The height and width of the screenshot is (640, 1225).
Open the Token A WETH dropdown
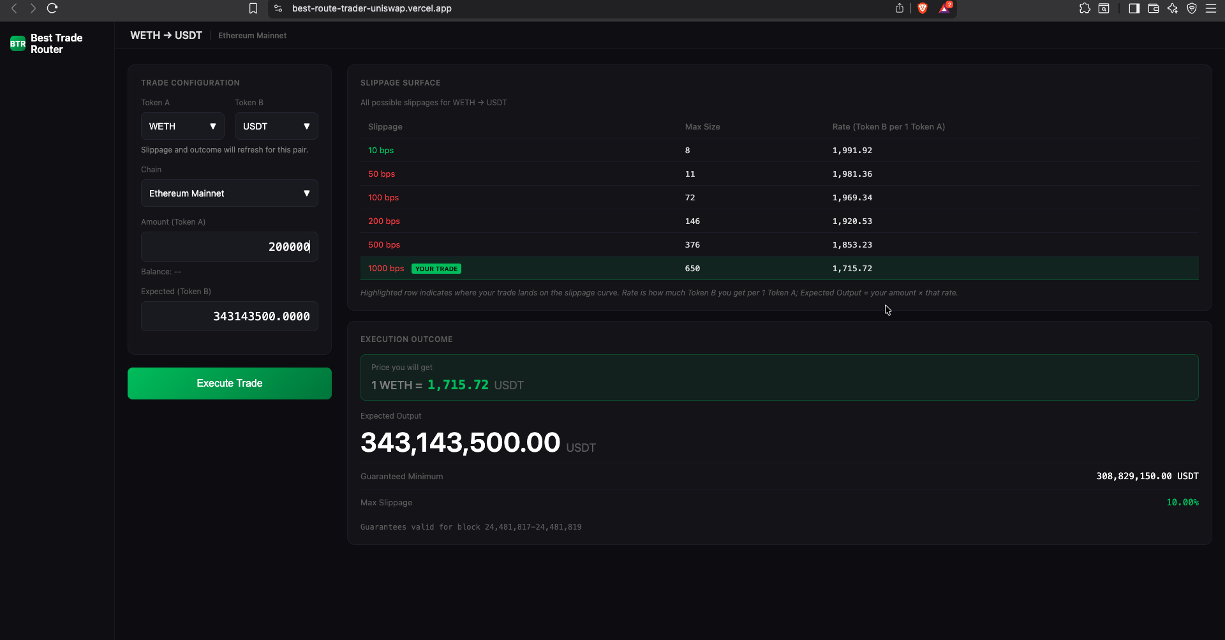pos(182,126)
